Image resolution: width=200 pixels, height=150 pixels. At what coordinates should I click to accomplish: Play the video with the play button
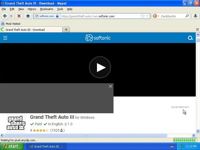100,67
